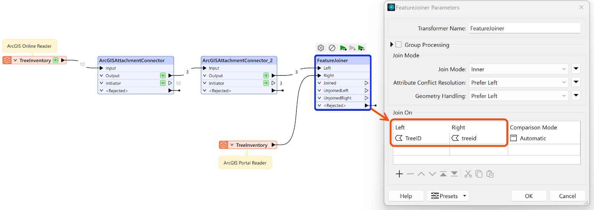Move the Join On row down one
The width and height of the screenshot is (594, 210).
[x=432, y=174]
